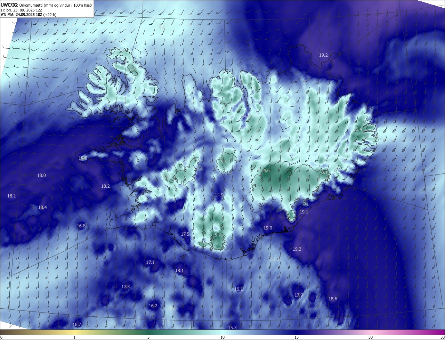
Task: Click the 15.3 value label on the map
Action: tap(232, 327)
